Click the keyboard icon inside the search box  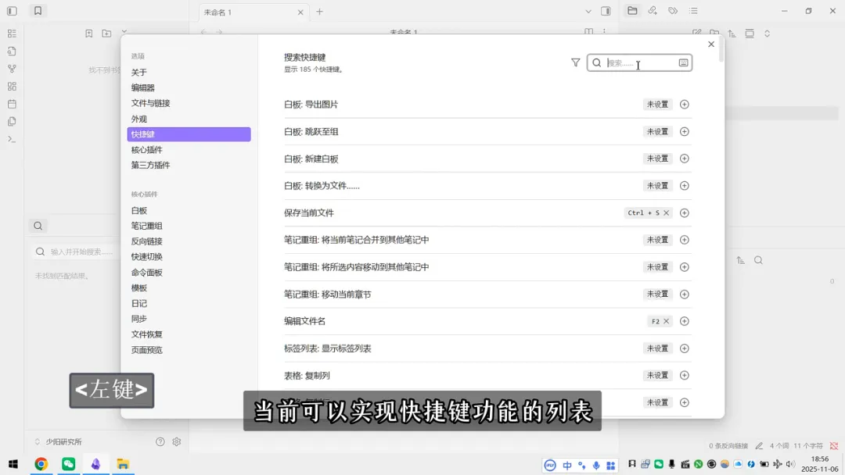click(683, 62)
